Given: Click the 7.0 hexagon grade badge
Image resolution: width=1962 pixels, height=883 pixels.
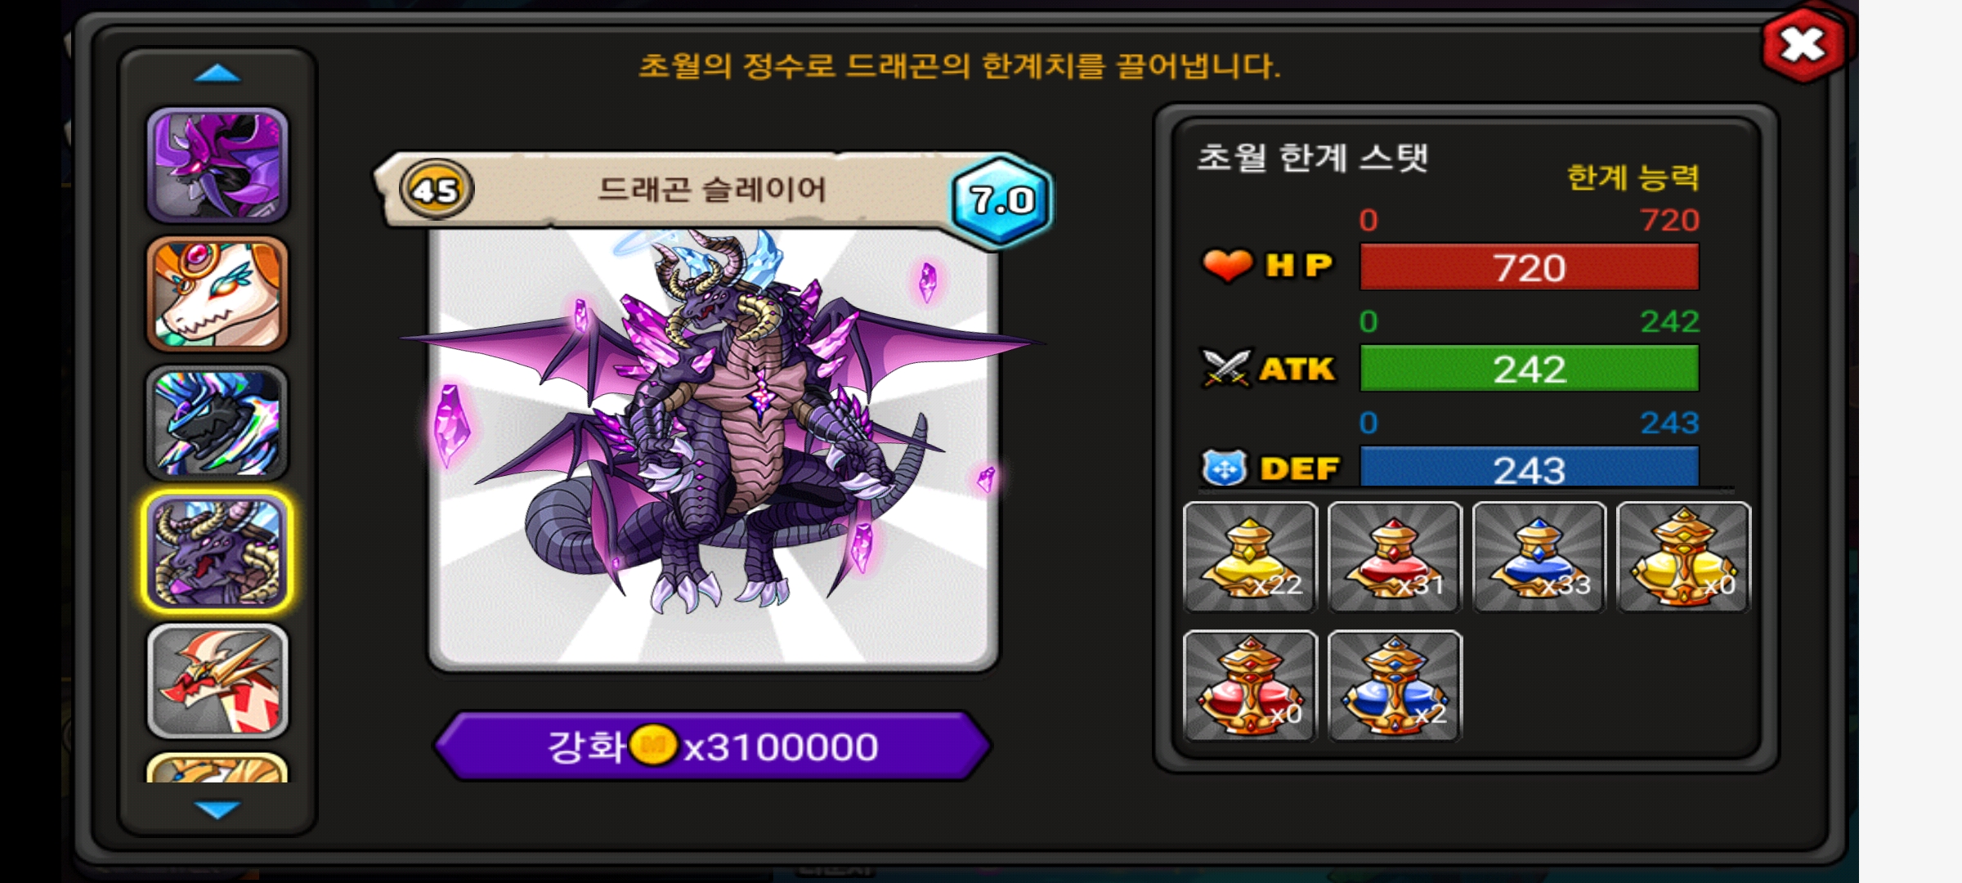Looking at the screenshot, I should pos(1001,199).
